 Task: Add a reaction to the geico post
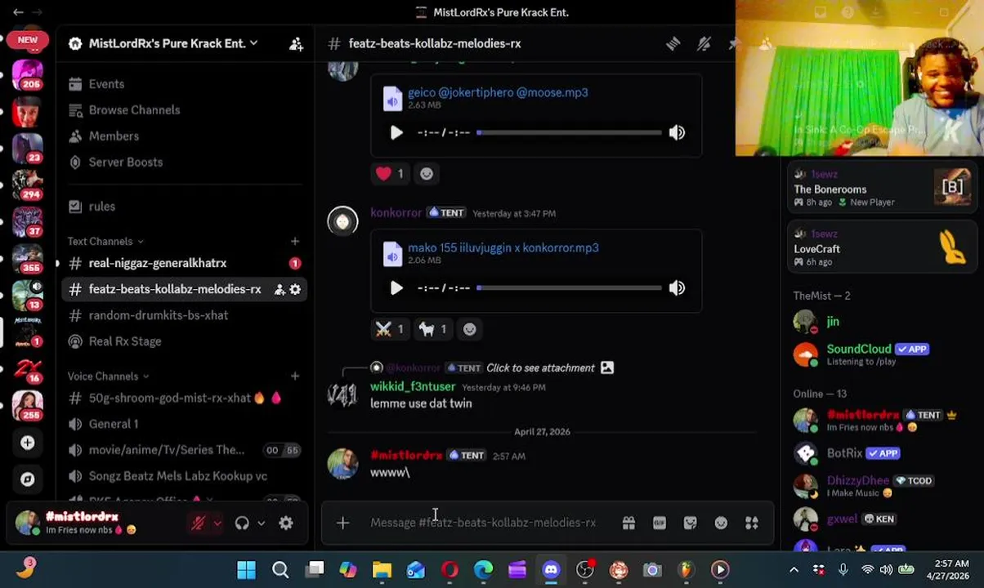tap(427, 173)
